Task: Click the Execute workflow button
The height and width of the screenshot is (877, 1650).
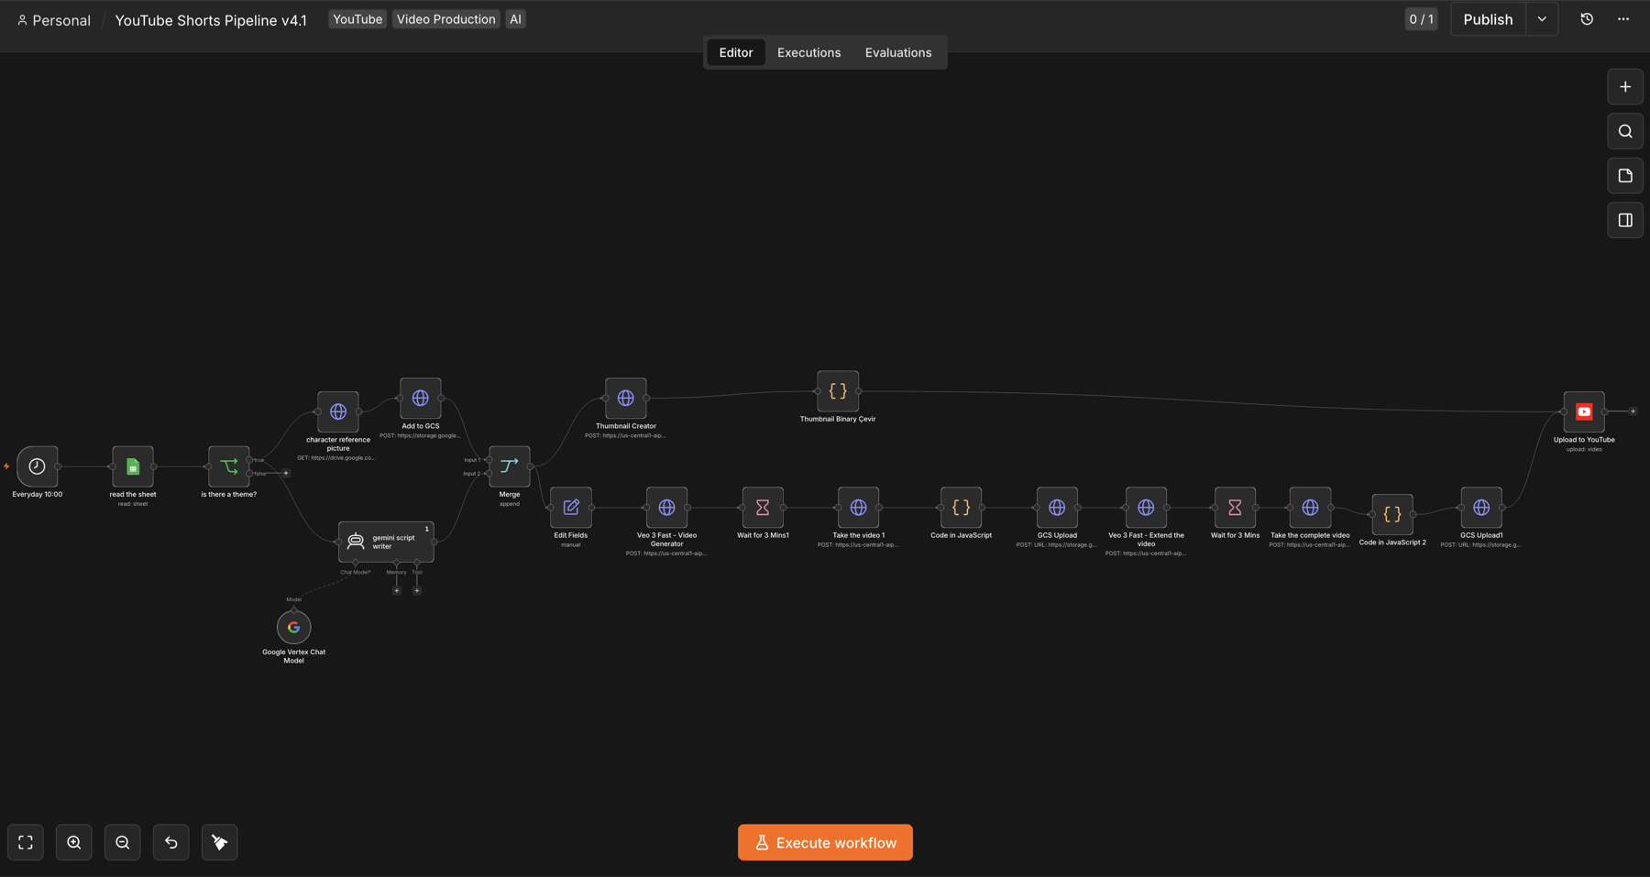Action: (825, 842)
